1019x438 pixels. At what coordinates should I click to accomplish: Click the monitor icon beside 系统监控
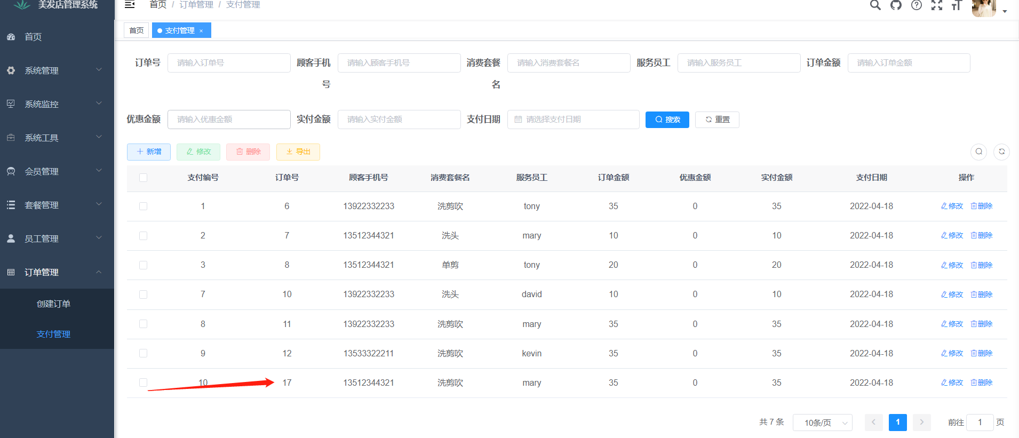pos(11,103)
